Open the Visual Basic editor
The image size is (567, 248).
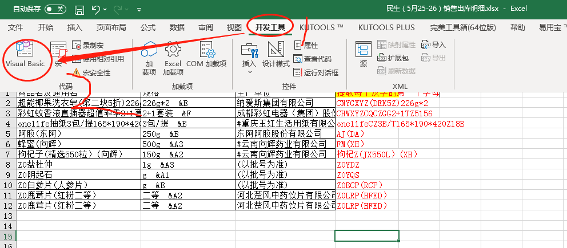(25, 54)
